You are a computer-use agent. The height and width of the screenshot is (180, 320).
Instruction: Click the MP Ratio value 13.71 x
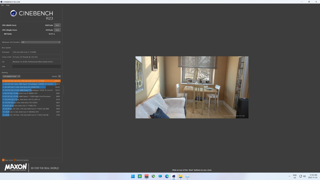(52, 34)
